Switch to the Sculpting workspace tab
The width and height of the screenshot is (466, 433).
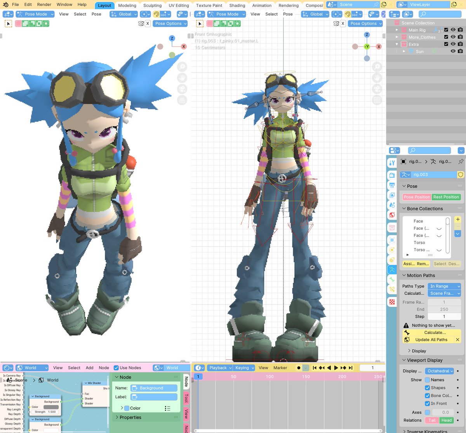[152, 5]
